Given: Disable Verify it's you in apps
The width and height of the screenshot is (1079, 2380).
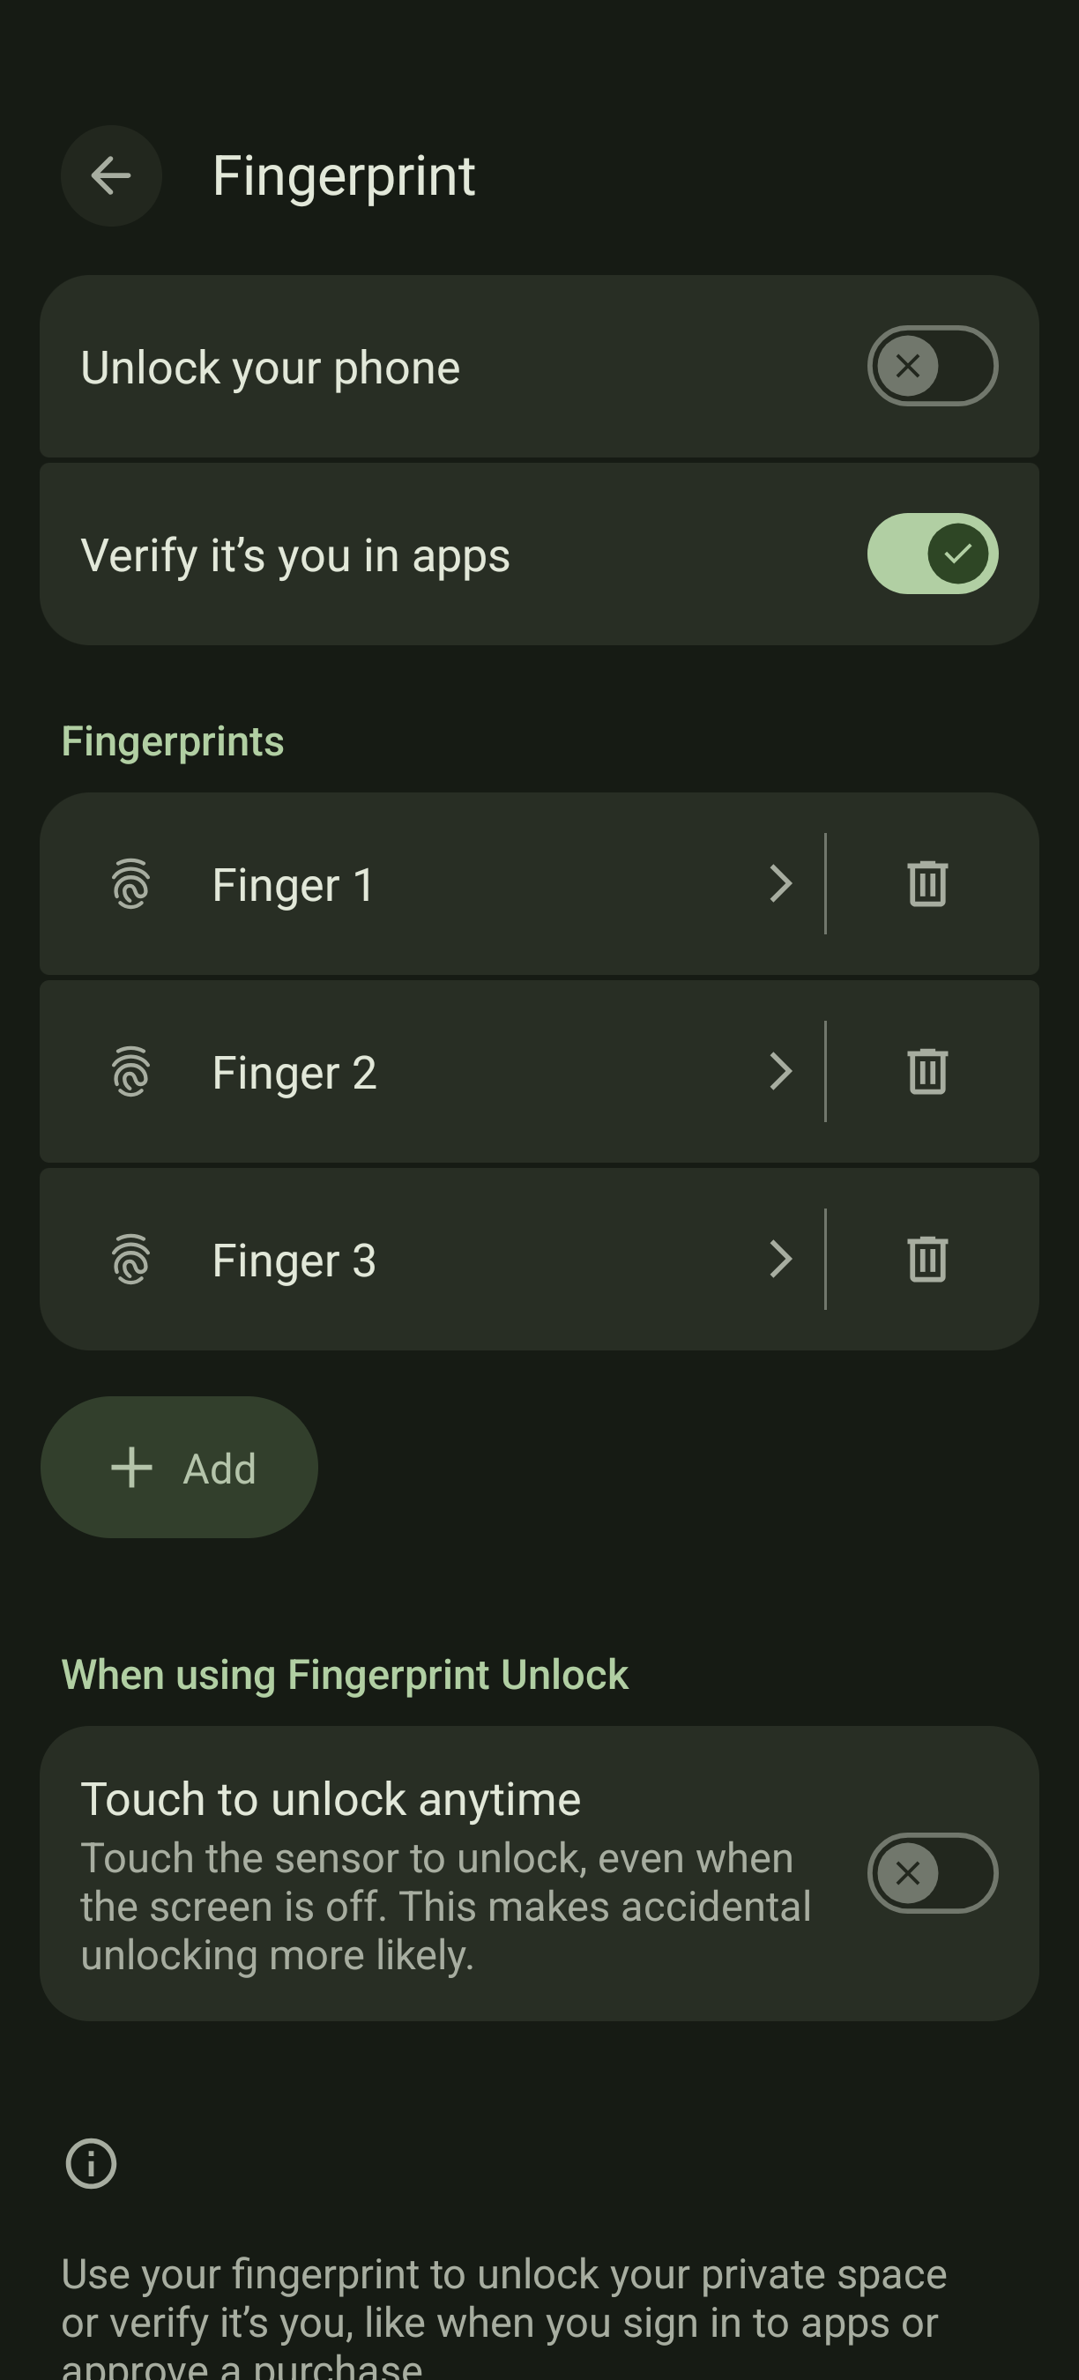Looking at the screenshot, I should [x=931, y=554].
